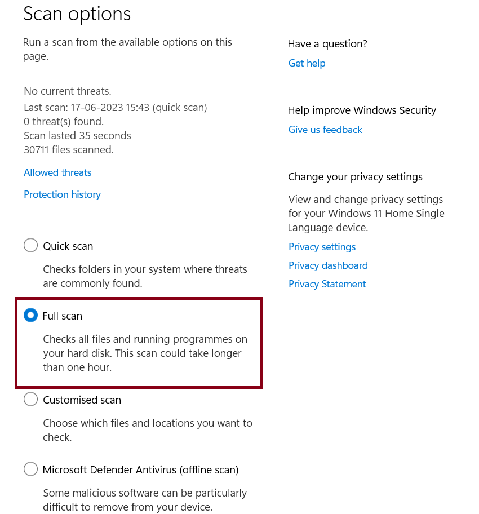Click the "Last scan" date and time line
The width and height of the screenshot is (479, 514).
(x=116, y=107)
